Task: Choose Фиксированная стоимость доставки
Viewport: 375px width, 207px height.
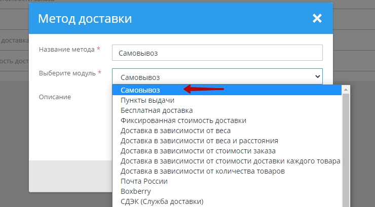Action: 183,120
